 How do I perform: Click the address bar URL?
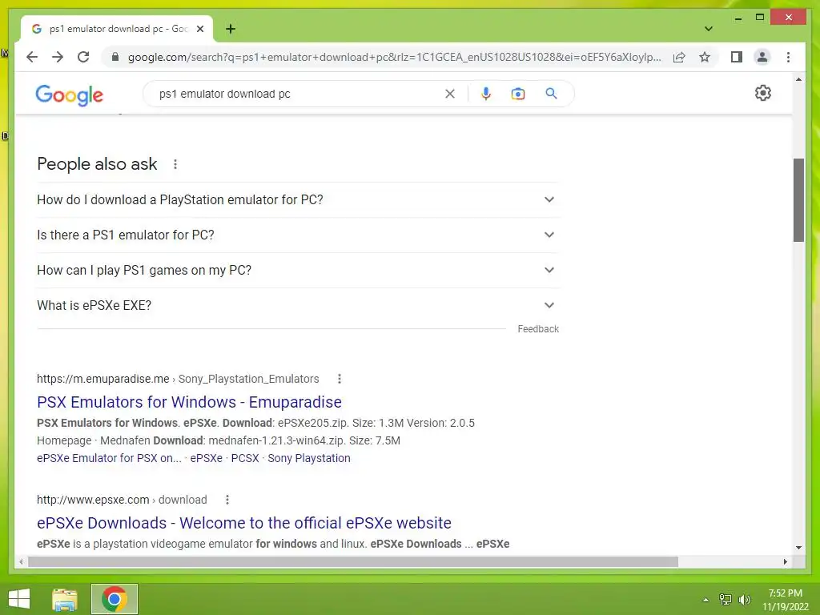(394, 57)
